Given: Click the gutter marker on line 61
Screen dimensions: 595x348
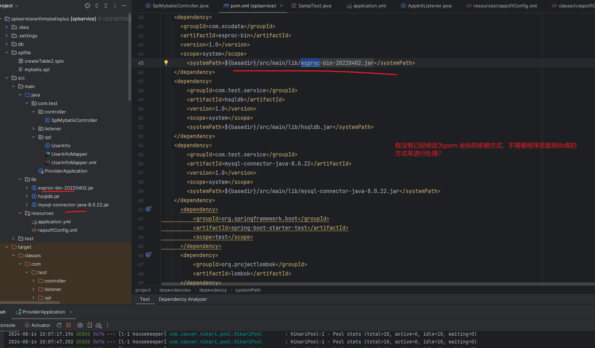Looking at the screenshot, I should 148,209.
